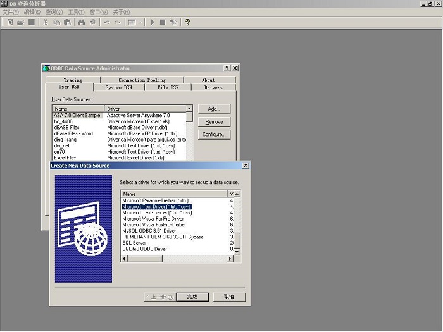The height and width of the screenshot is (332, 443).
Task: Click the Redo arrow icon
Action: tap(118, 22)
